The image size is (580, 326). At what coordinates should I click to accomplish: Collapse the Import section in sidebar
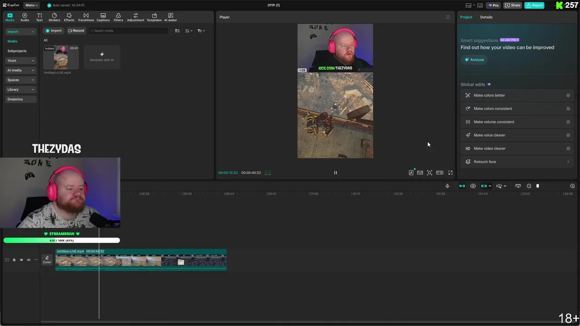tap(33, 32)
